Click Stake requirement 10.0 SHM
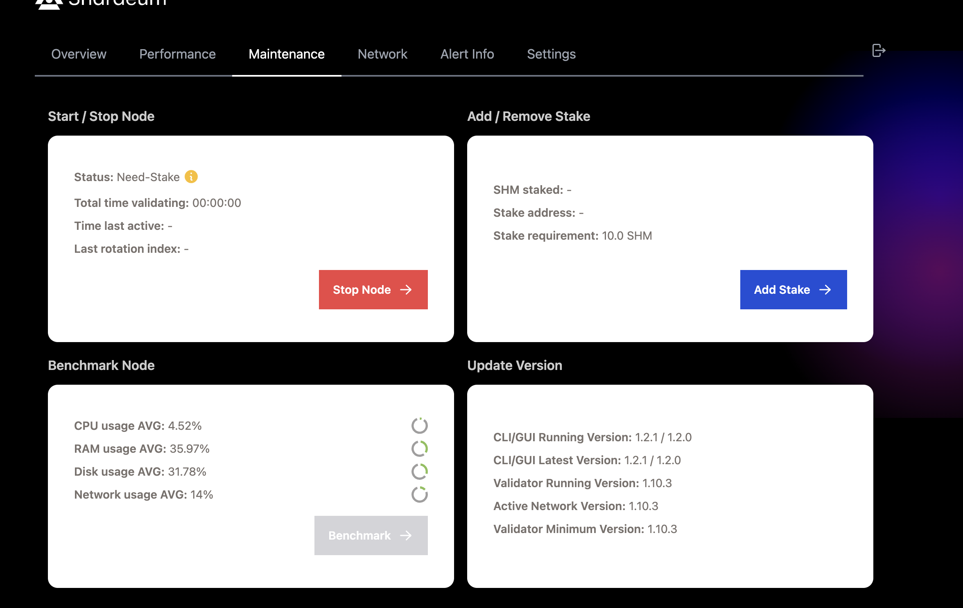This screenshot has width=963, height=608. [x=573, y=236]
